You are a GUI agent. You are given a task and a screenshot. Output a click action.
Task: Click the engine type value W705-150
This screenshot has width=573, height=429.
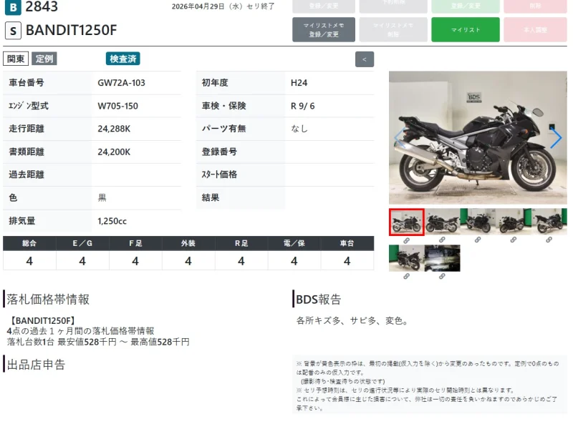[x=117, y=106]
